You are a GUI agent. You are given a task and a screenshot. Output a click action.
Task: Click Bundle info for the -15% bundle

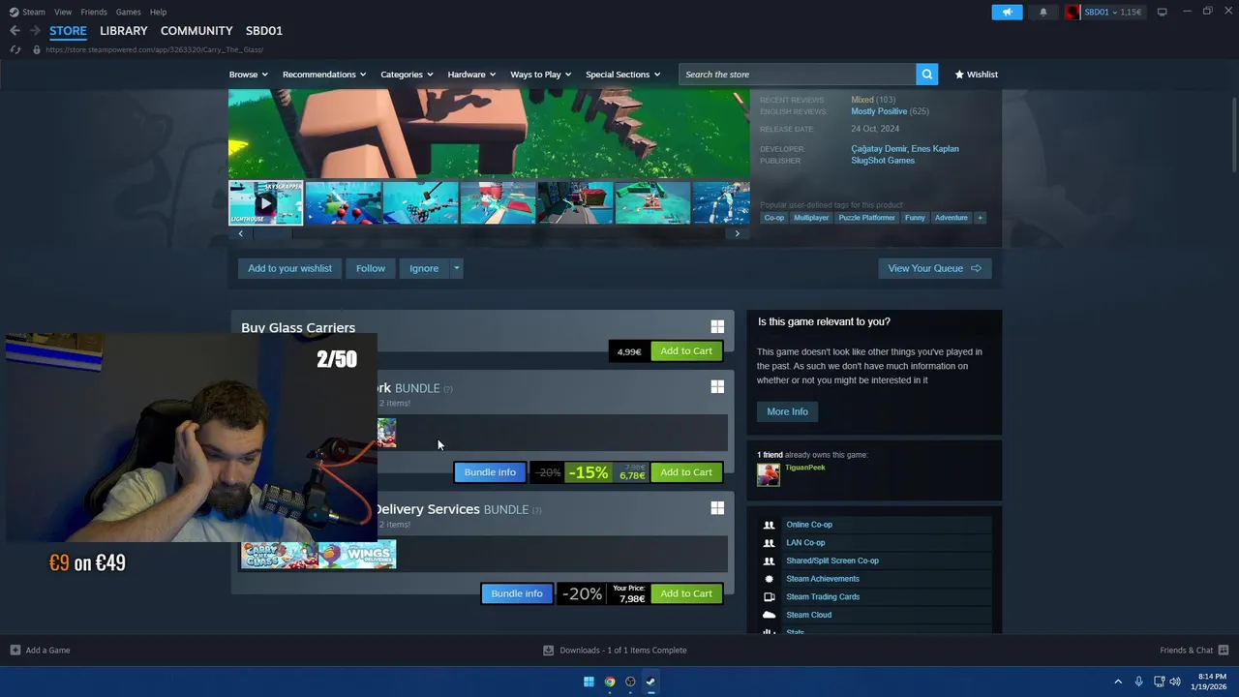[490, 472]
